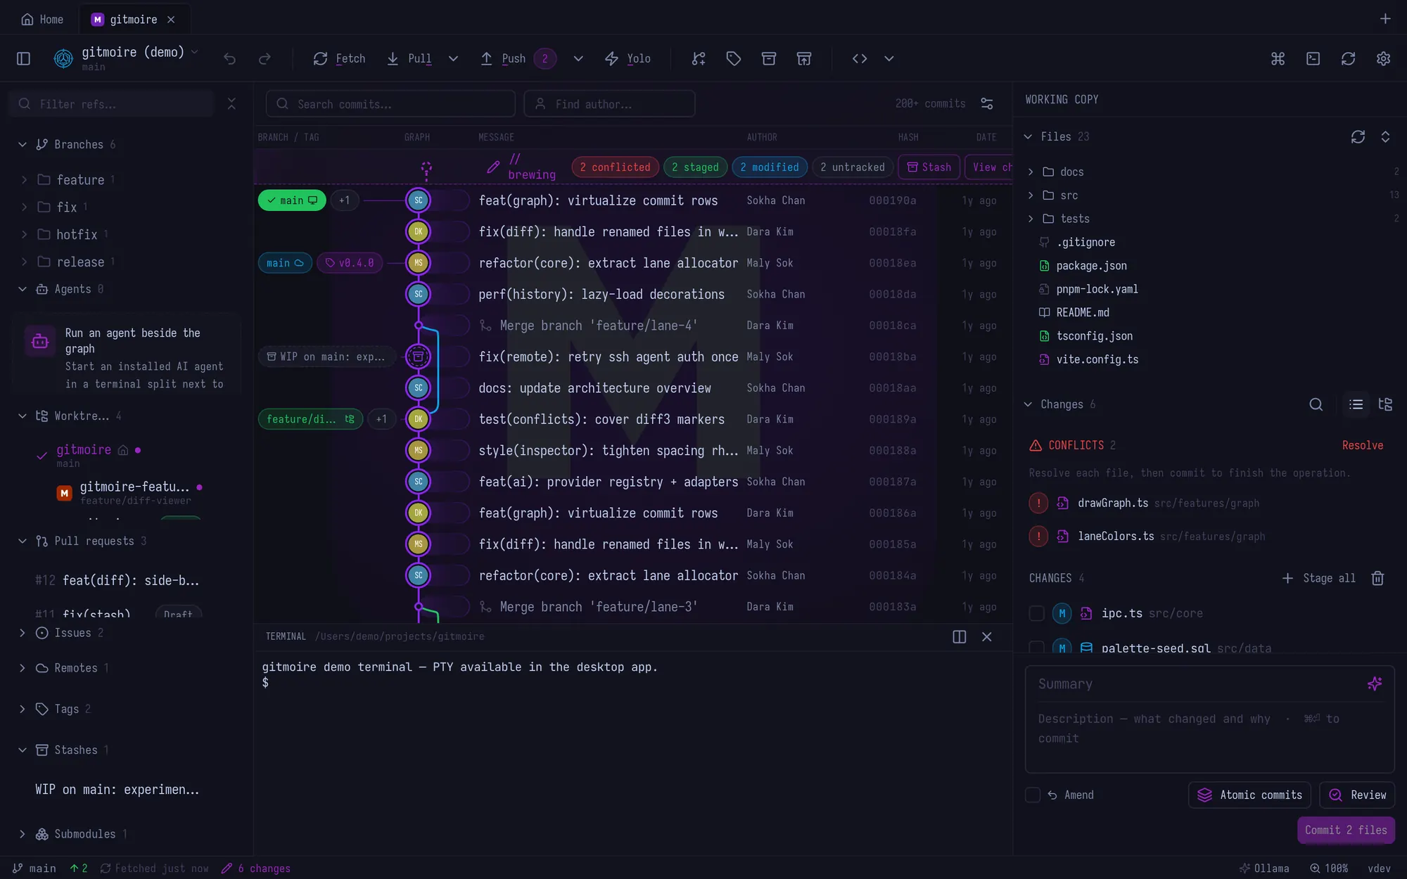The image size is (1407, 879).
Task: Focus the Search commits field
Action: tap(390, 103)
